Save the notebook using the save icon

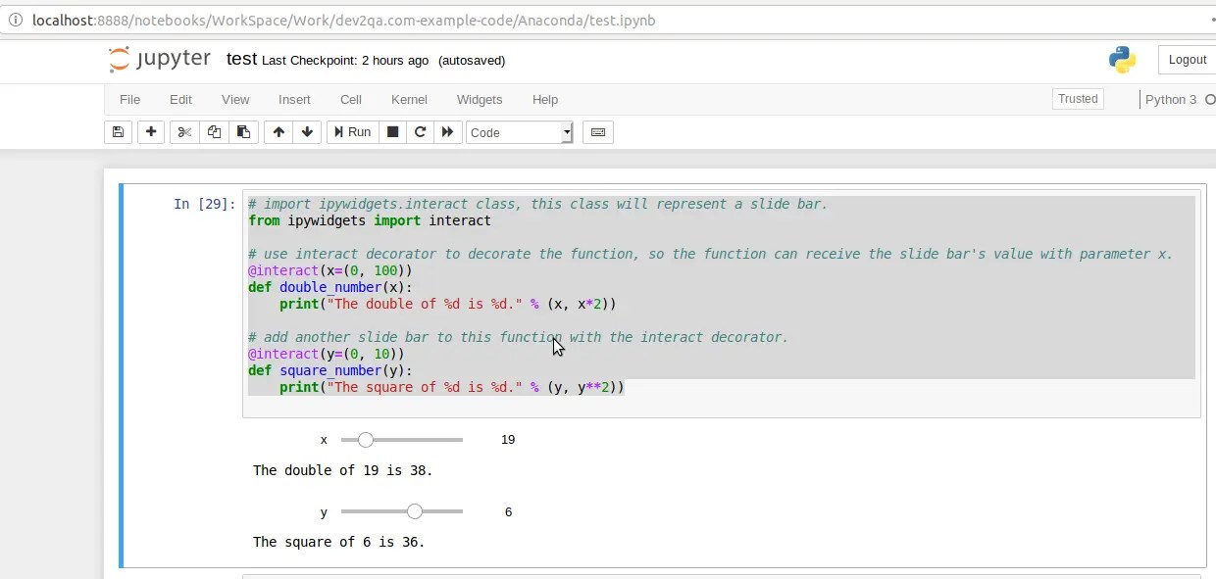(118, 131)
